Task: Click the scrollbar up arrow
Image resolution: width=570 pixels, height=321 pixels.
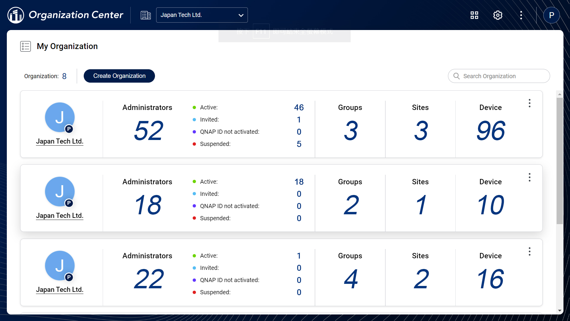Action: (560, 94)
